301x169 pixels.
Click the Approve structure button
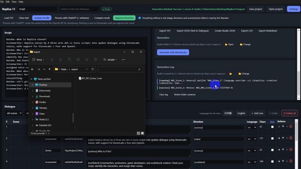pos(124,18)
